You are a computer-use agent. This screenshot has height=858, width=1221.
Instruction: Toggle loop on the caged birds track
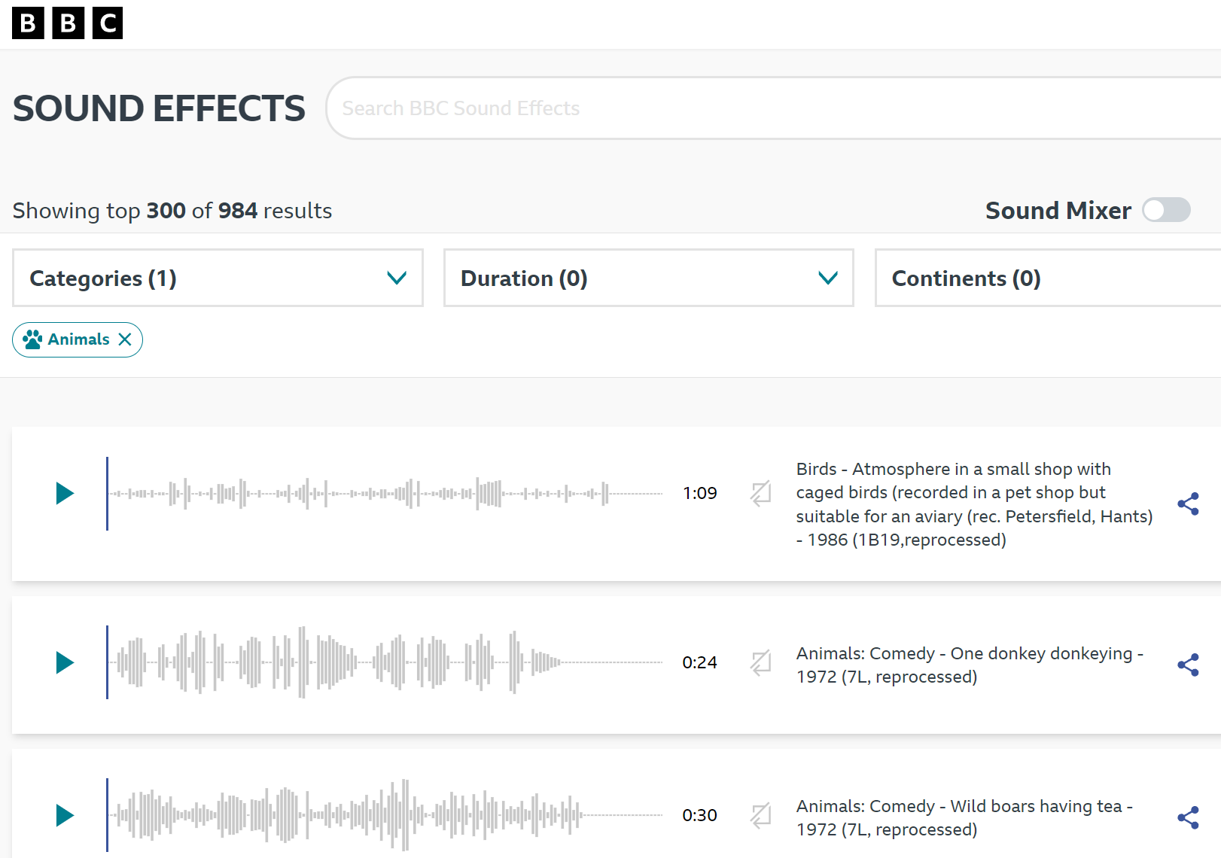760,494
